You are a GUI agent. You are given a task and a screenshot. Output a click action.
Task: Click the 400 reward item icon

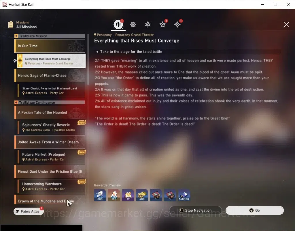(x=142, y=195)
